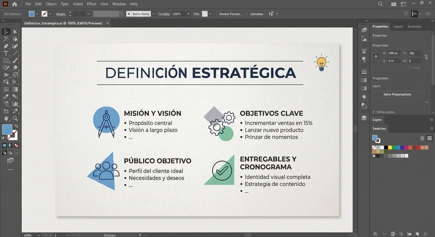The width and height of the screenshot is (435, 237).
Task: Close the Definicion_Estrategica.ai document tab
Action: pos(107,23)
